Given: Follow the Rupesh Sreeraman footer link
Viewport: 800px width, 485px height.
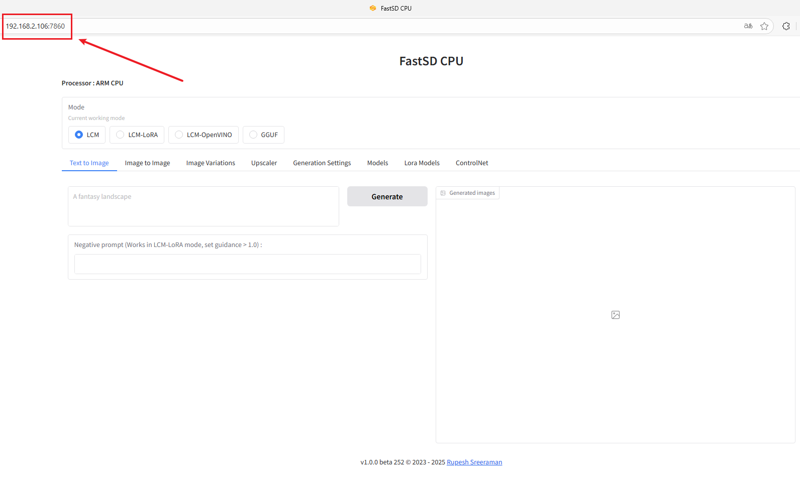Looking at the screenshot, I should tap(474, 462).
